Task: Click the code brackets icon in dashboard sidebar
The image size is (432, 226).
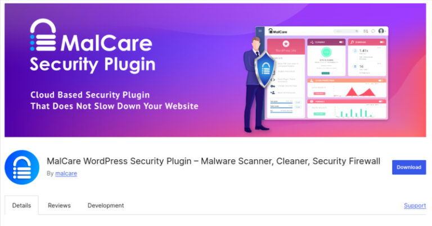Action: [273, 80]
